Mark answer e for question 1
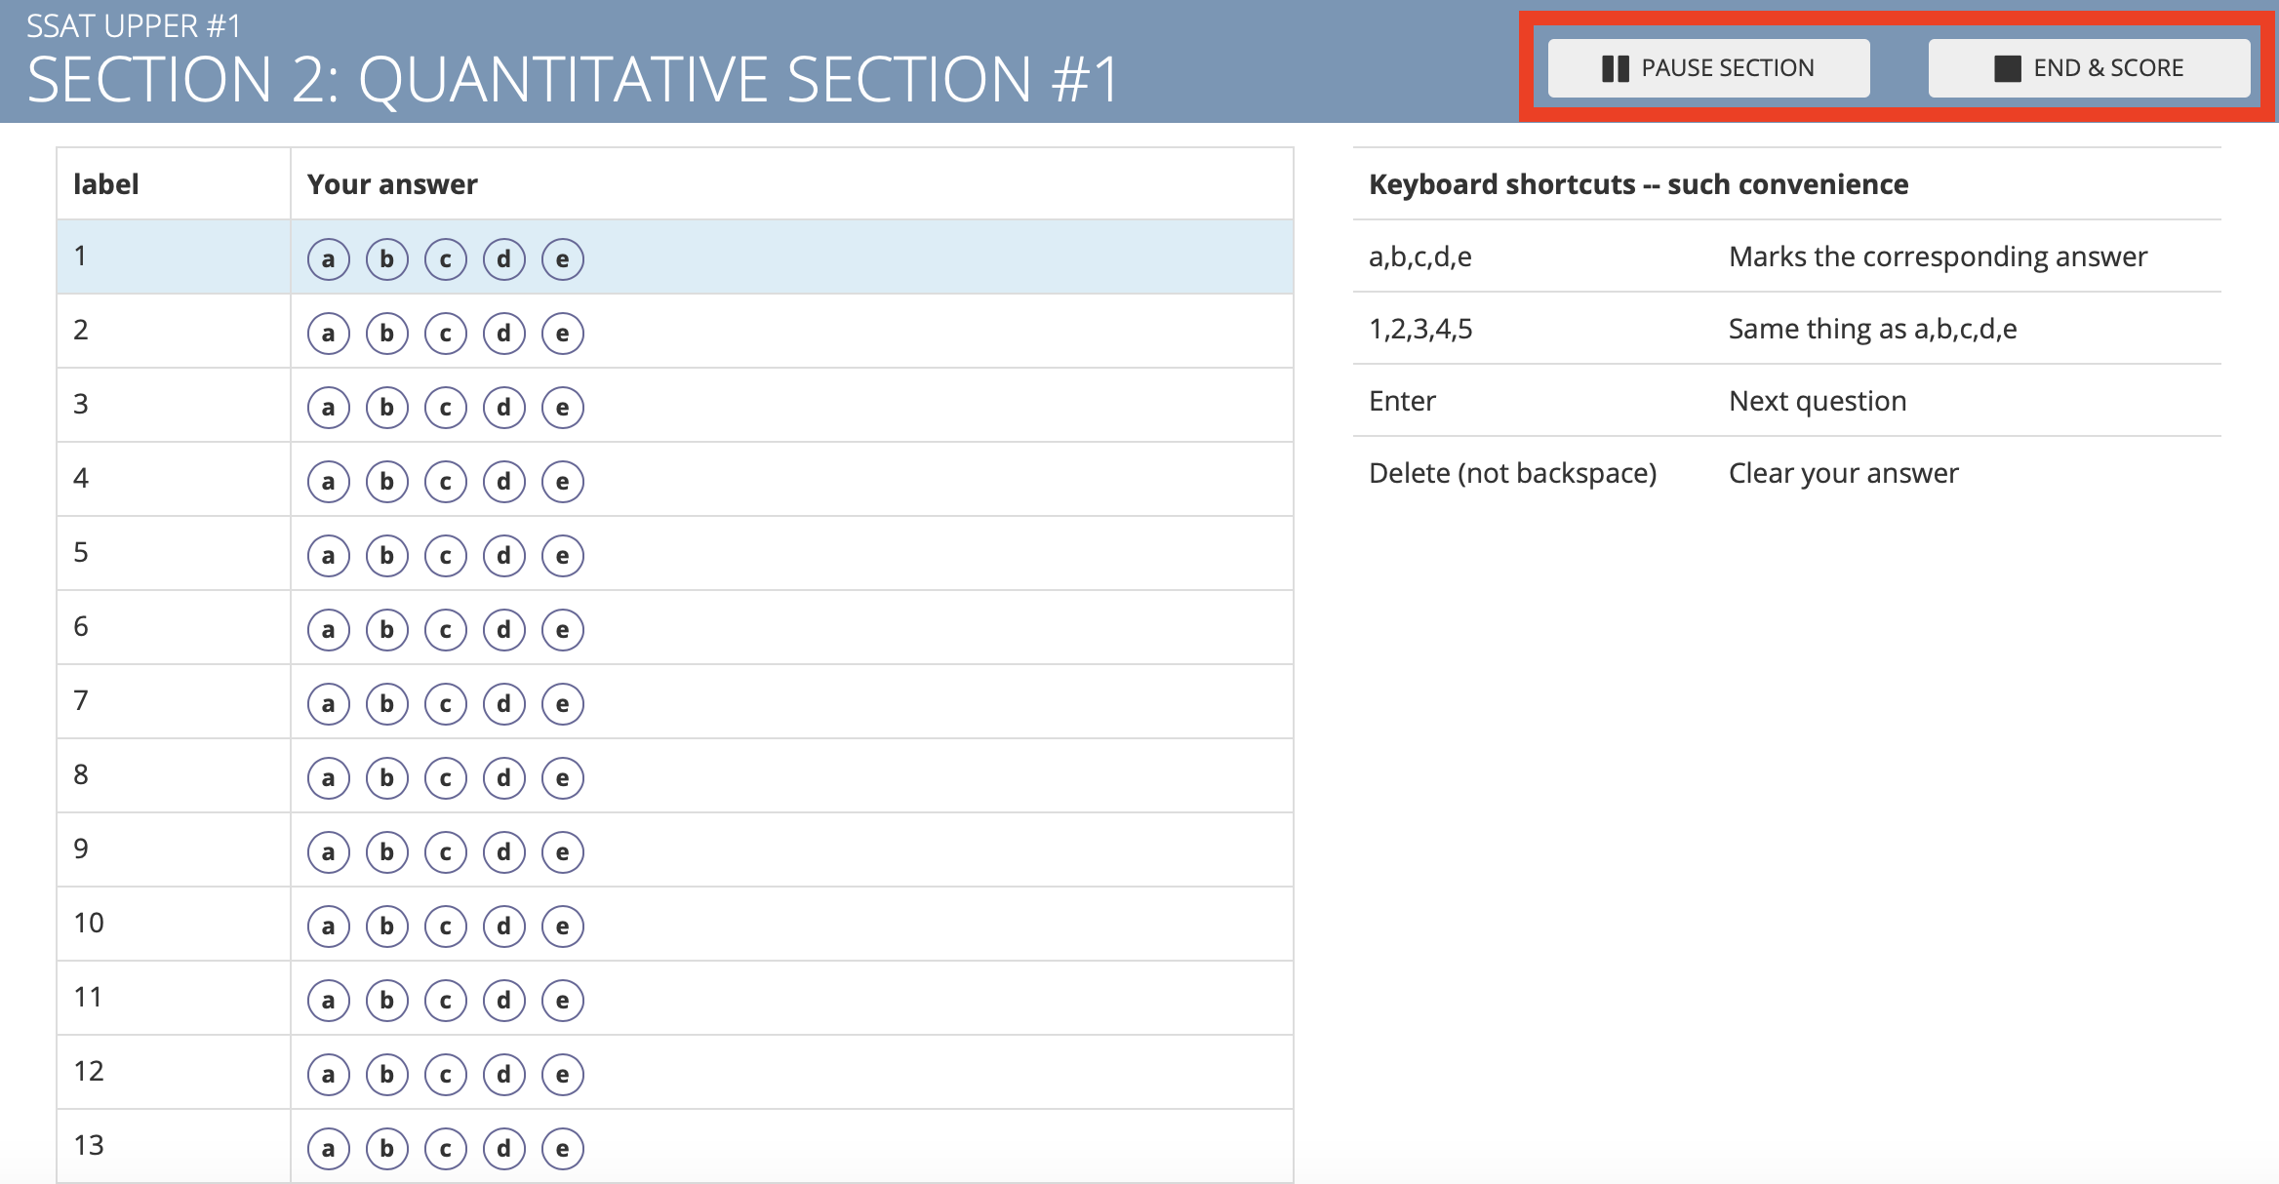 [x=563, y=259]
